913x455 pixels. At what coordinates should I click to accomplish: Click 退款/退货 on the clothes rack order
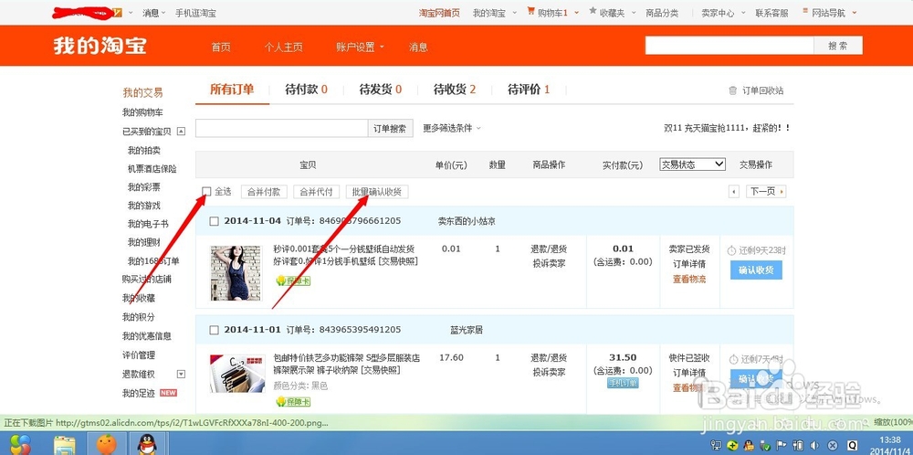pos(549,358)
